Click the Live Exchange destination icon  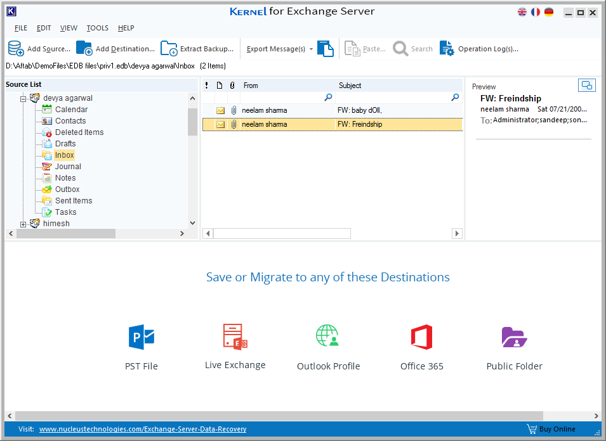235,337
